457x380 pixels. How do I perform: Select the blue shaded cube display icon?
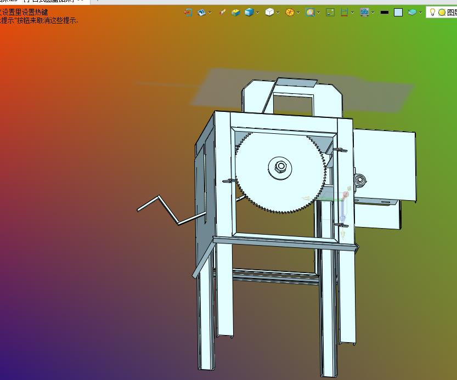(x=249, y=13)
